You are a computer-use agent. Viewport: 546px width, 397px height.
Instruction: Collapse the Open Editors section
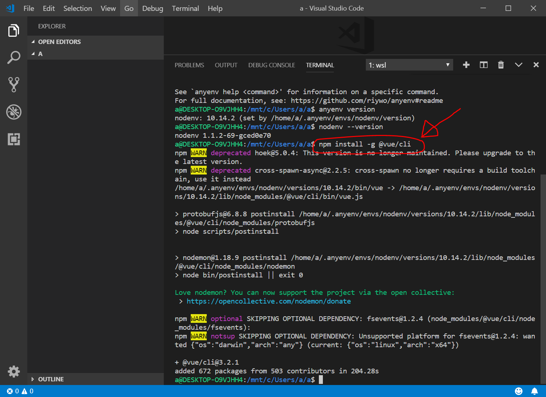point(95,42)
